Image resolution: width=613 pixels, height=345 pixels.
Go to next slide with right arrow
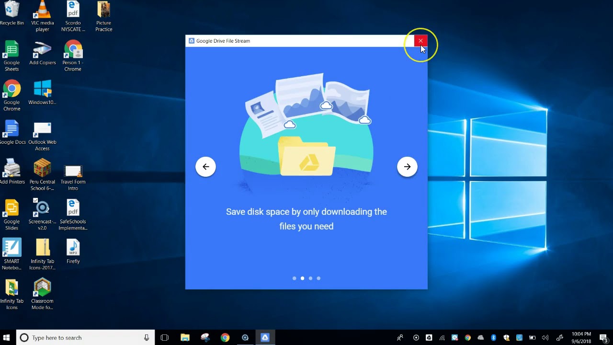(407, 167)
